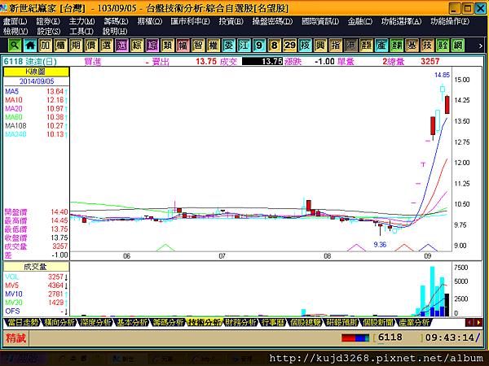Click the purple 選 toolbar icon
Viewport: 489px width, 366px height.
coord(121,46)
